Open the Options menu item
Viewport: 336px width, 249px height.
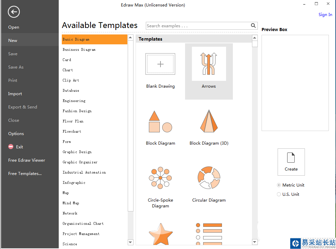click(x=16, y=134)
